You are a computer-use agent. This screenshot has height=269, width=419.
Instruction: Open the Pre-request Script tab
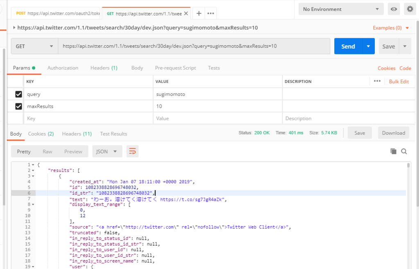[175, 68]
